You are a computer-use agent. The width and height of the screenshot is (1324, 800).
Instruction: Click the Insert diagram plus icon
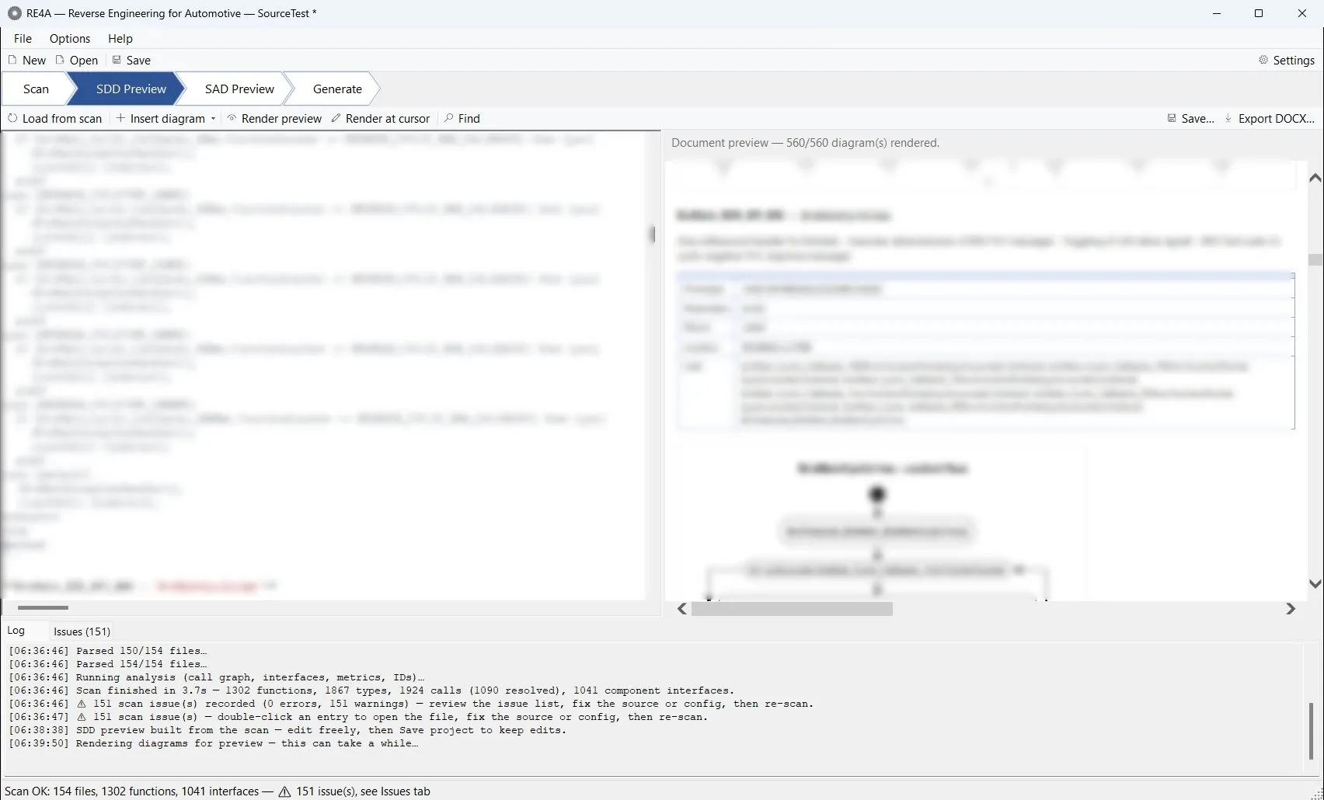120,118
